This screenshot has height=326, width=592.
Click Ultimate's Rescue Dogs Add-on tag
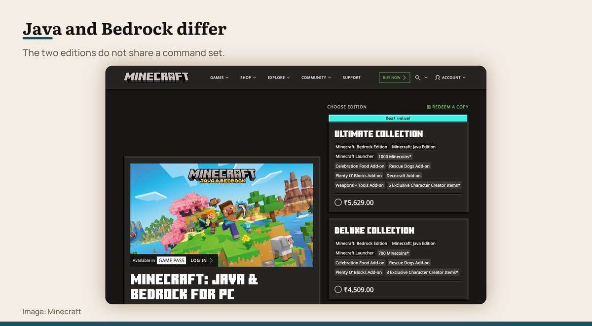tap(409, 166)
